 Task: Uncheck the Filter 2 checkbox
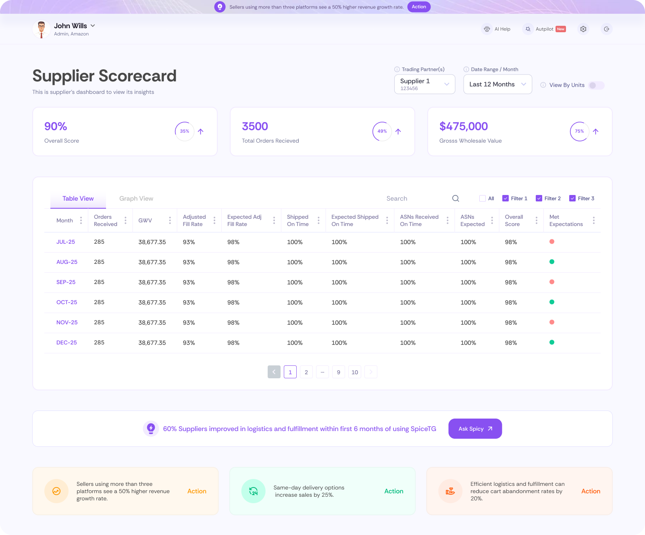[539, 198]
